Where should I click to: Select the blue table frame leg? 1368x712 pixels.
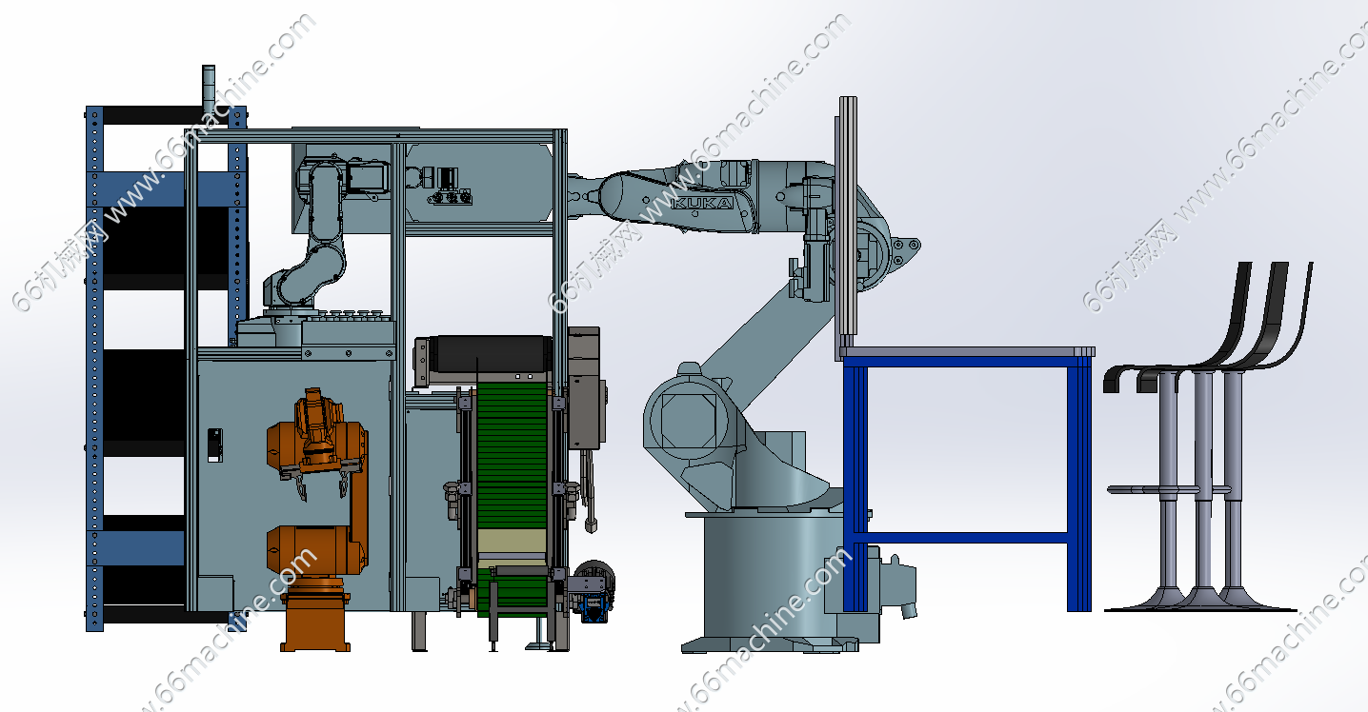[1078, 485]
